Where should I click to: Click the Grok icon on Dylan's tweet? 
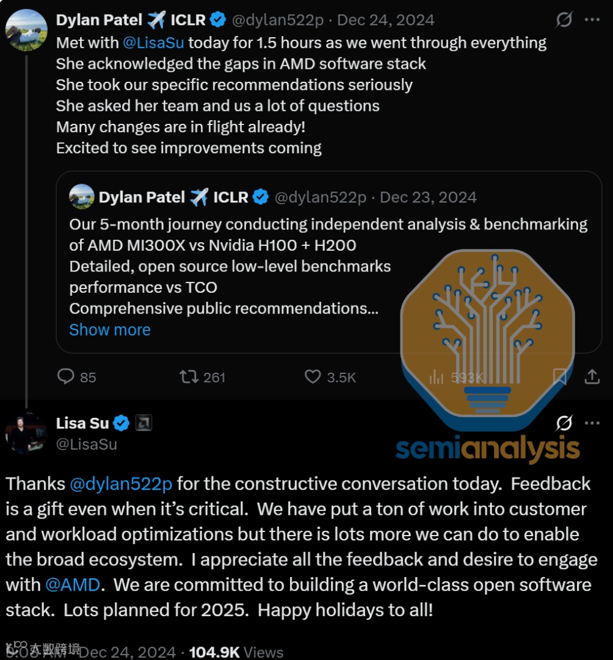point(564,20)
